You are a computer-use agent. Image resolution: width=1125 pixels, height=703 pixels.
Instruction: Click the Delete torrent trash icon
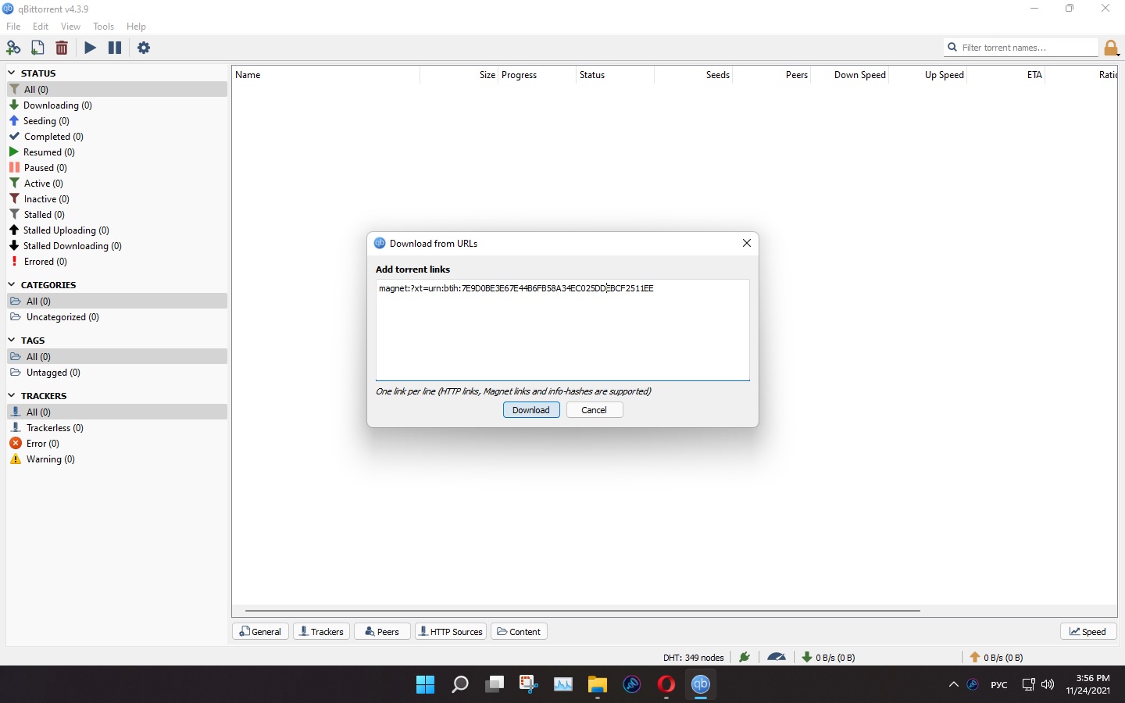point(62,48)
